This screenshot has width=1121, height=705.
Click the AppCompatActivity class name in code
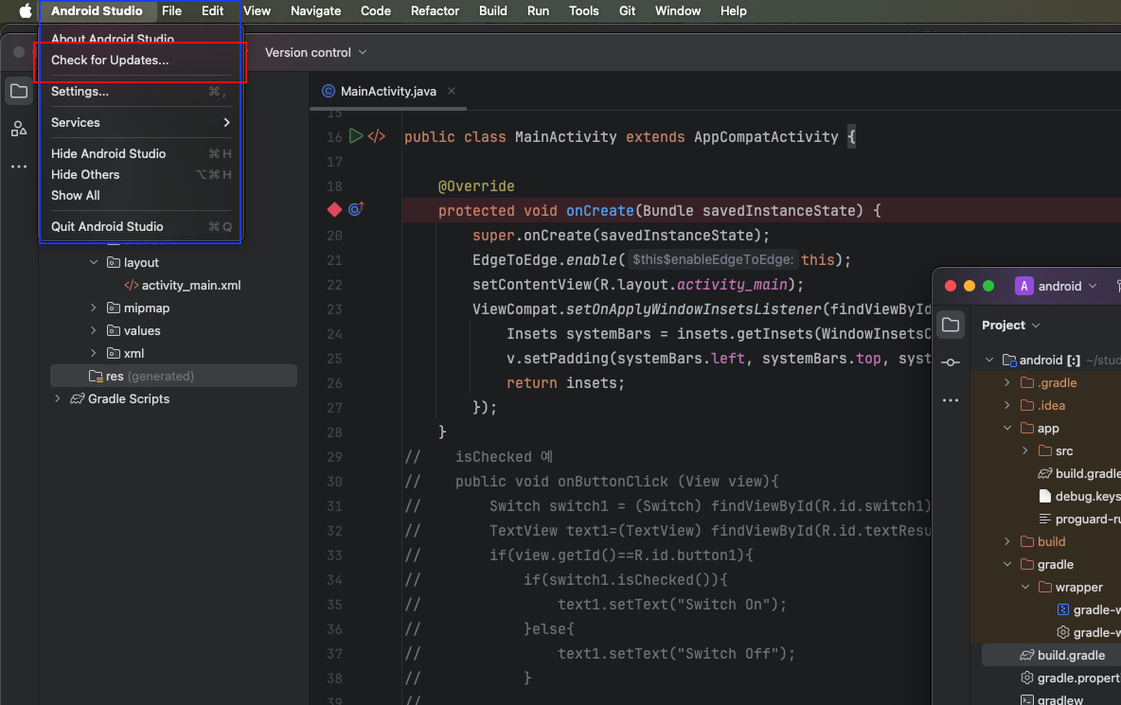coord(766,136)
